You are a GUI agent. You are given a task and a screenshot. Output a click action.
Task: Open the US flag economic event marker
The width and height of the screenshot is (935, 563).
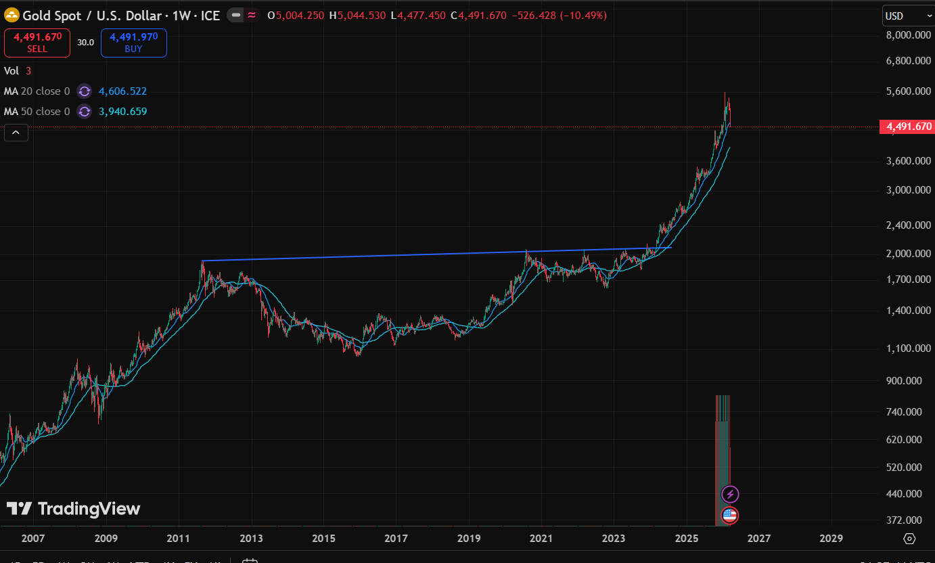(x=729, y=515)
